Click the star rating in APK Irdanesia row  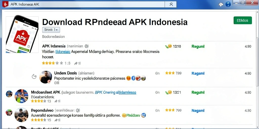tap(53, 63)
